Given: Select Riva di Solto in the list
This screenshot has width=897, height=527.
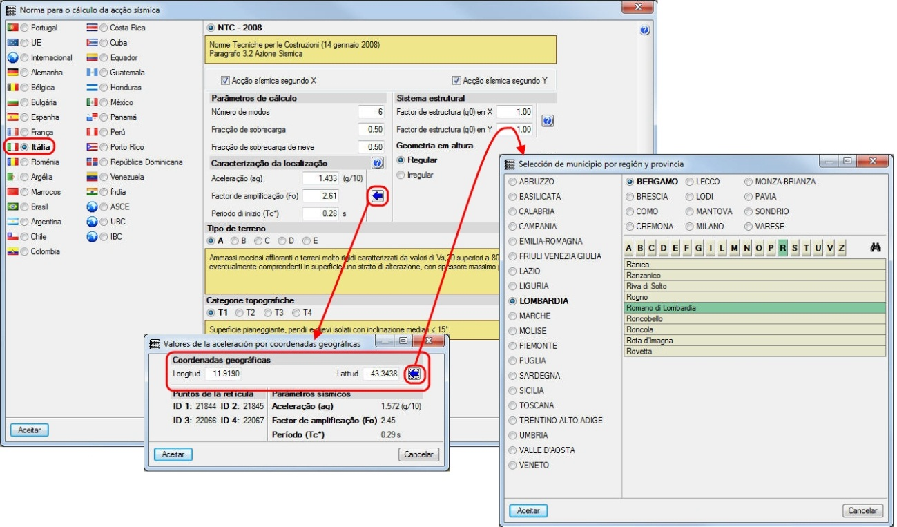Looking at the screenshot, I should pos(754,287).
